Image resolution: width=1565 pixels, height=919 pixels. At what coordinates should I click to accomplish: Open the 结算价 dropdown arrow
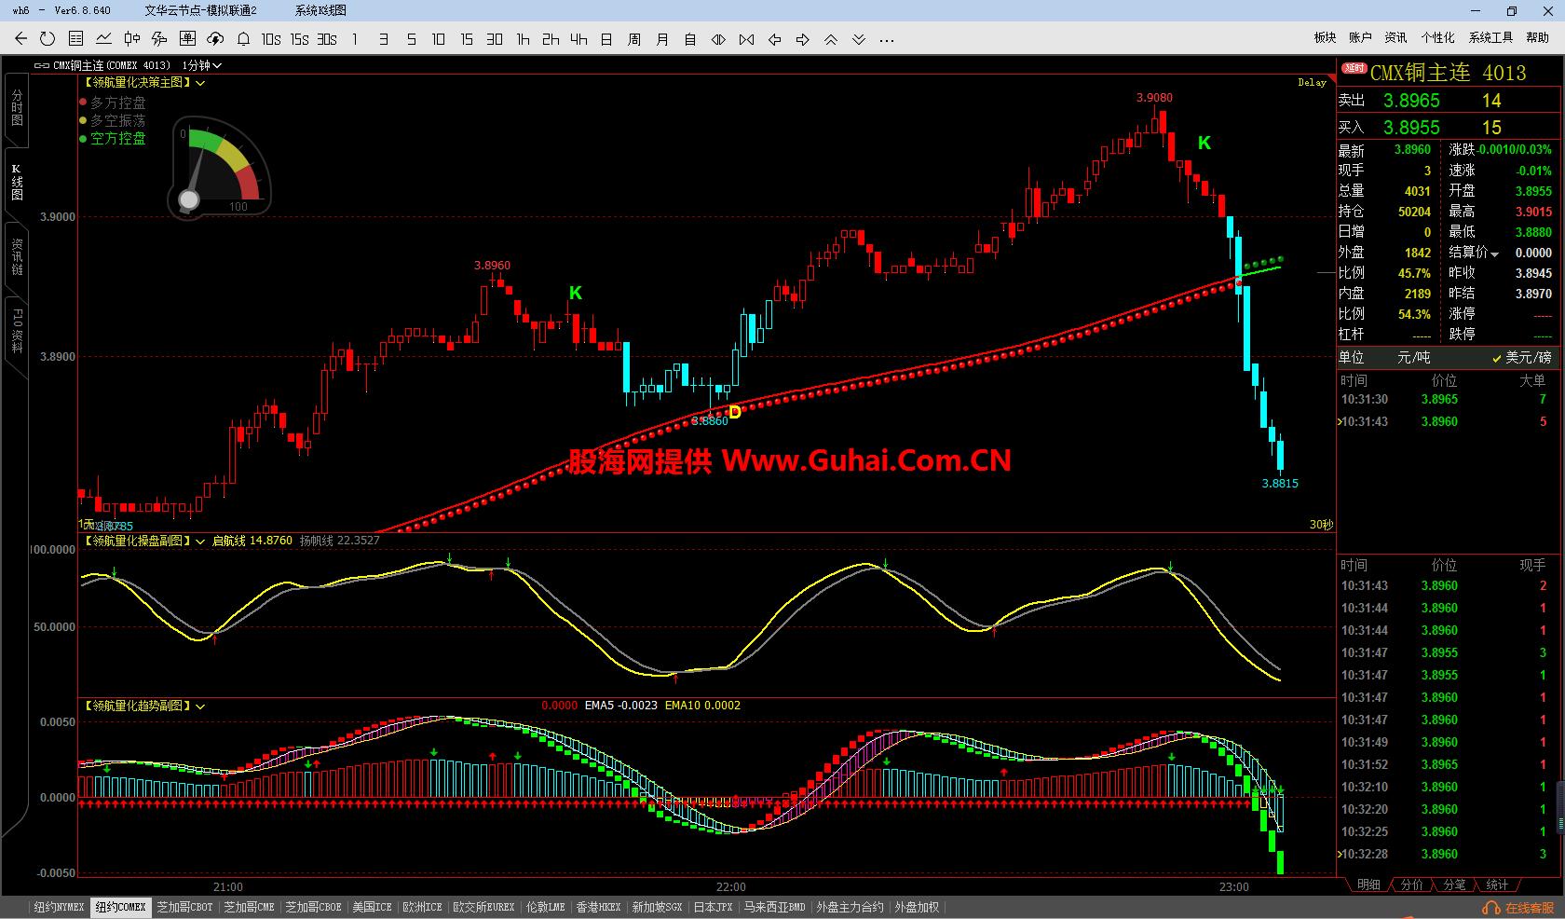(x=1495, y=254)
